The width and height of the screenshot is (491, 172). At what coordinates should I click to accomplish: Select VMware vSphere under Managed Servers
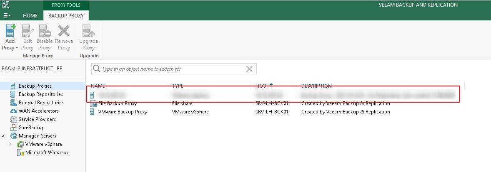[43, 144]
